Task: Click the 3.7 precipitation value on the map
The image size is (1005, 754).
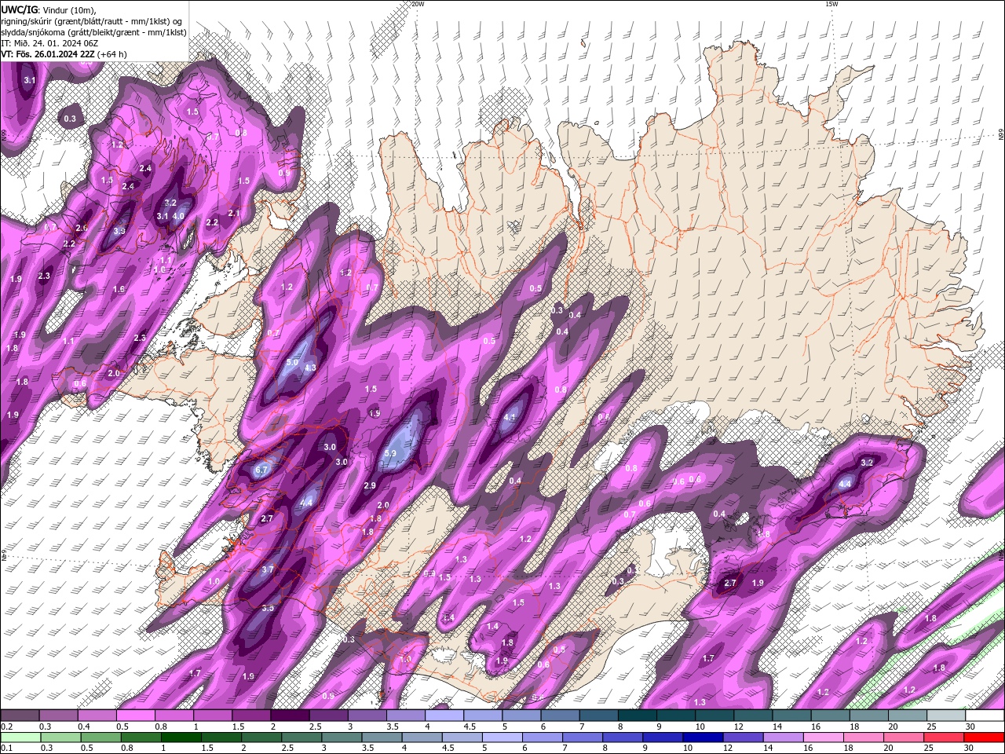Action: pos(268,569)
